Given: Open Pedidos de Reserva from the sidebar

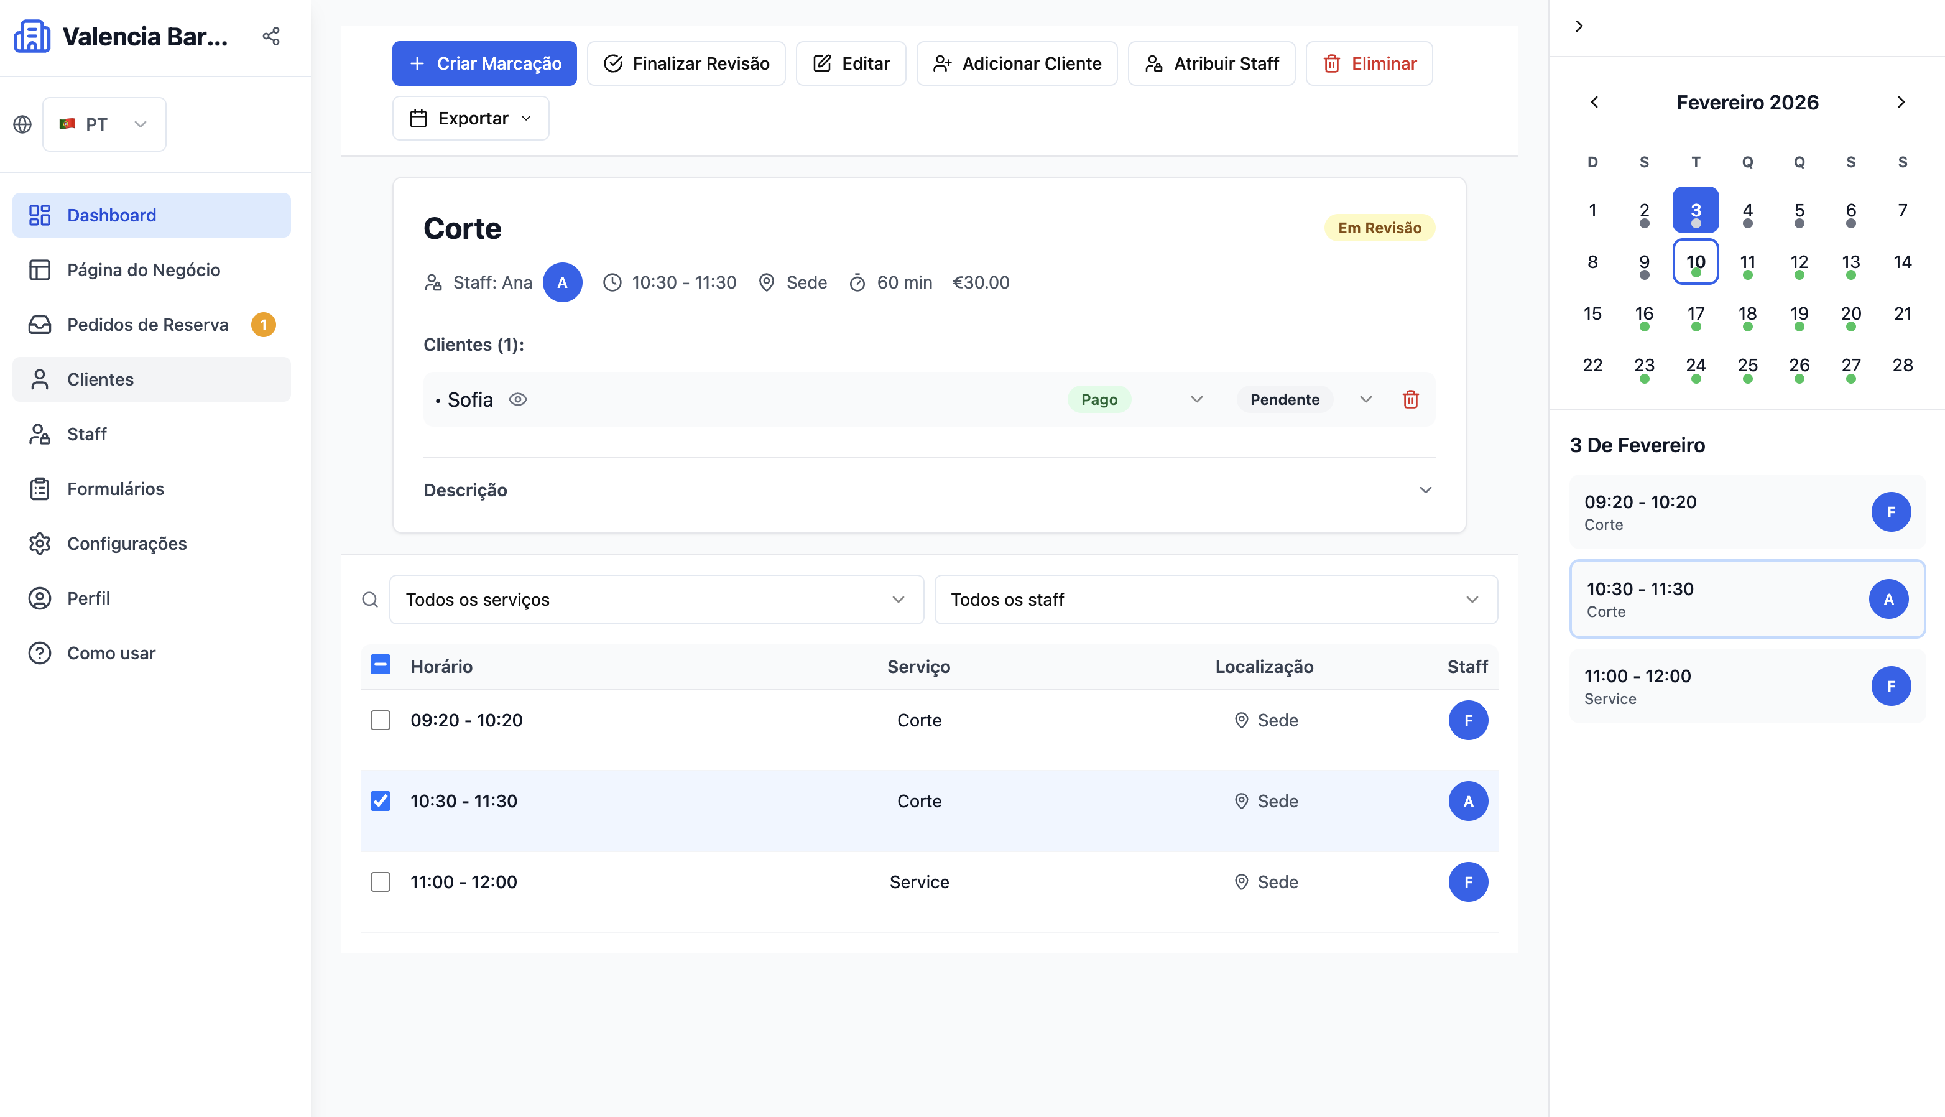Looking at the screenshot, I should (147, 324).
